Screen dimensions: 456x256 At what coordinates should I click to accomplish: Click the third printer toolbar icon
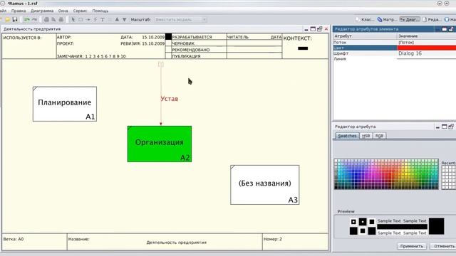pyautogui.click(x=61, y=19)
